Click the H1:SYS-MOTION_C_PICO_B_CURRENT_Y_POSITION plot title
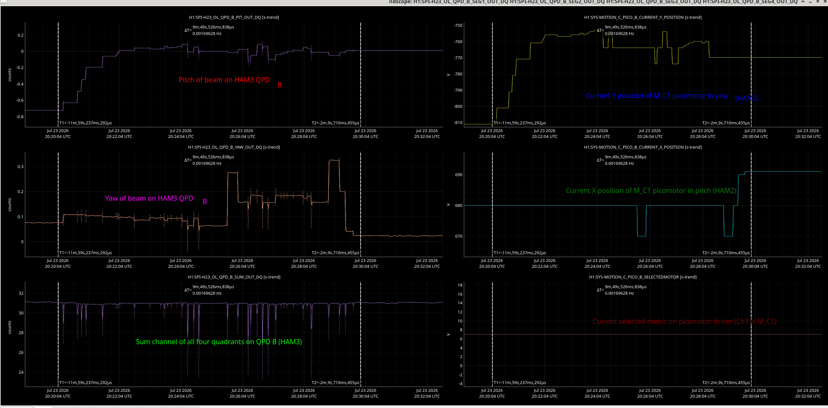This screenshot has width=828, height=408. tap(643, 17)
